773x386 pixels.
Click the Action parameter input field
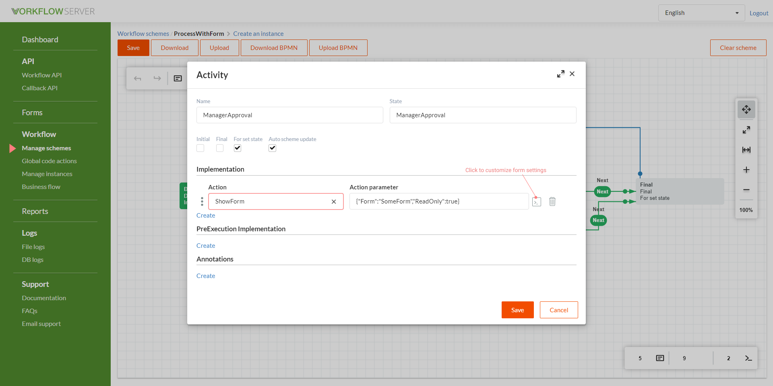coord(439,201)
